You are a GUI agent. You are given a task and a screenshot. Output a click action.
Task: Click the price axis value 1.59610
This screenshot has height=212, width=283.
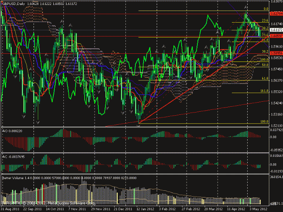(x=276, y=47)
